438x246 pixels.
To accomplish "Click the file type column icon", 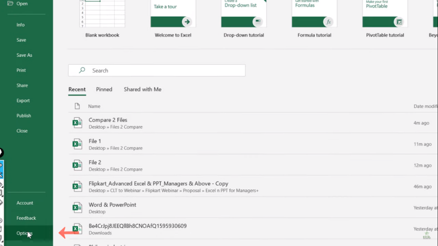I will click(x=77, y=106).
